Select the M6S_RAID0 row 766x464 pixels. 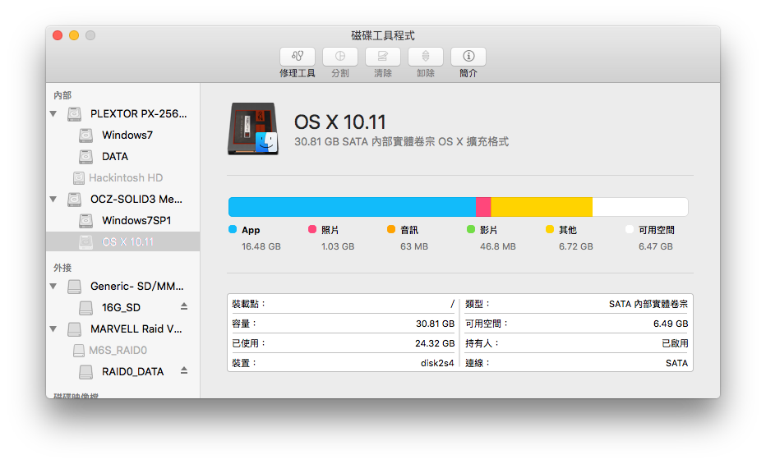[x=123, y=351]
